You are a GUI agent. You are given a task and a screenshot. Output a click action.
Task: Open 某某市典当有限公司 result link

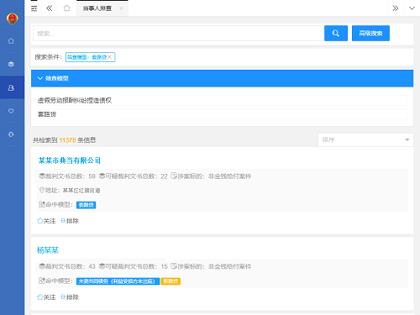click(x=69, y=160)
